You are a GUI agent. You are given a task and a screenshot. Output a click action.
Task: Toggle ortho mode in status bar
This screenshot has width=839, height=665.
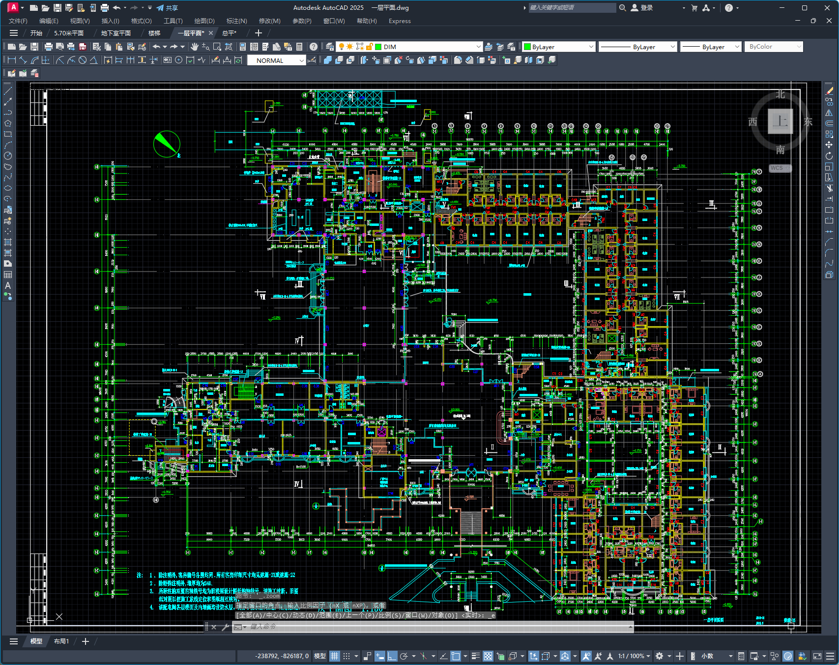tap(392, 656)
